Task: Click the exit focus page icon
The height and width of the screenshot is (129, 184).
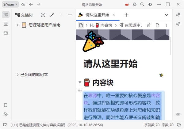Action: 158,25
